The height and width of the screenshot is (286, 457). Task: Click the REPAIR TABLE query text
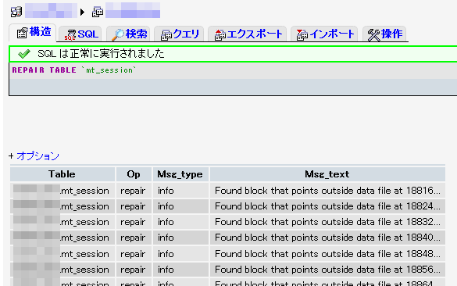pos(74,70)
